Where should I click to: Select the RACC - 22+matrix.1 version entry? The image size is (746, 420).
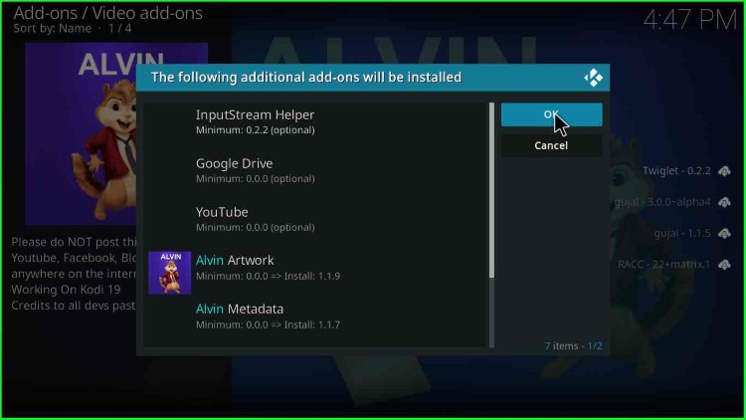point(663,265)
